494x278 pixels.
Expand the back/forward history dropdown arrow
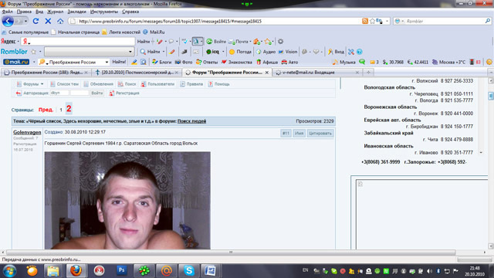click(25, 21)
